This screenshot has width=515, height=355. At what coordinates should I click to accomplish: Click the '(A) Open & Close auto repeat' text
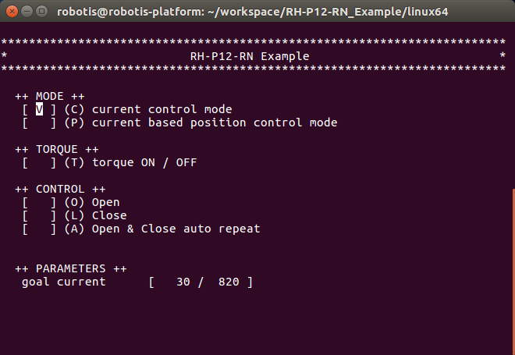coord(162,229)
